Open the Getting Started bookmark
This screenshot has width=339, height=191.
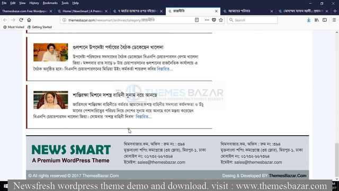39,27
